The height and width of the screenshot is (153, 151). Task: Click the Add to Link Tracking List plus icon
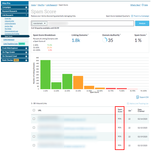point(128,104)
